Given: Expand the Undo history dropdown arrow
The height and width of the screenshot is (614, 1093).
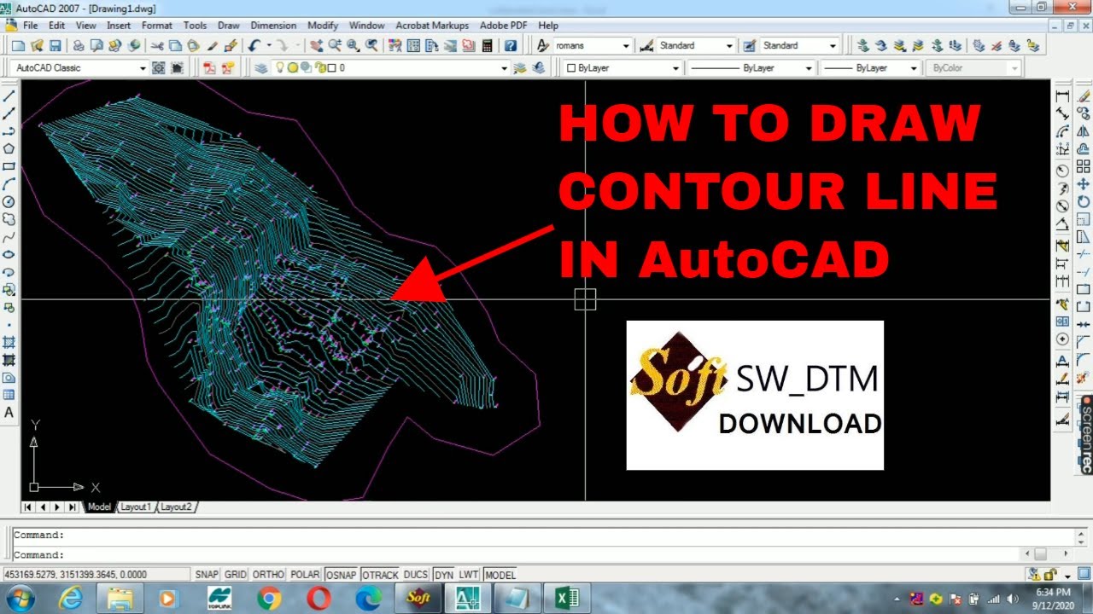Looking at the screenshot, I should [x=269, y=45].
